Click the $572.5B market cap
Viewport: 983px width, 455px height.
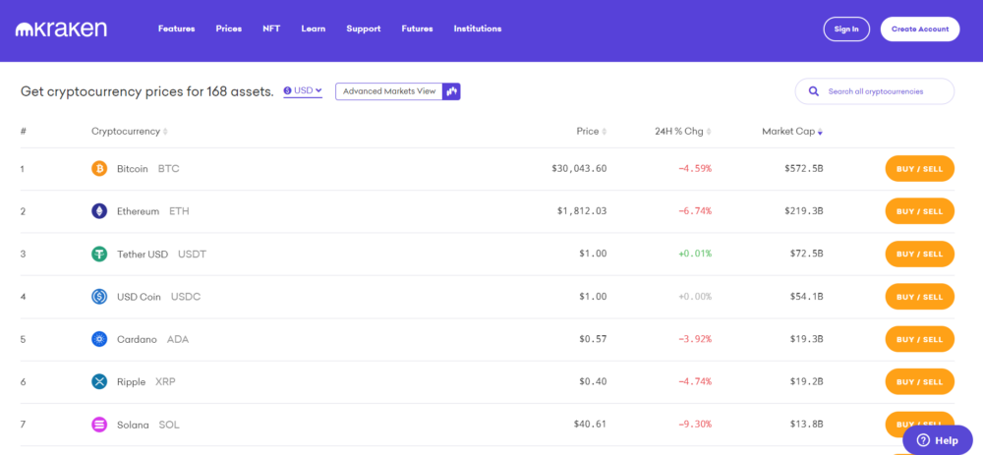(x=804, y=169)
